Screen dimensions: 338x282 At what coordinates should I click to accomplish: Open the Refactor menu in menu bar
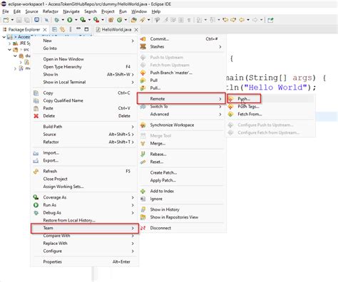(x=51, y=11)
